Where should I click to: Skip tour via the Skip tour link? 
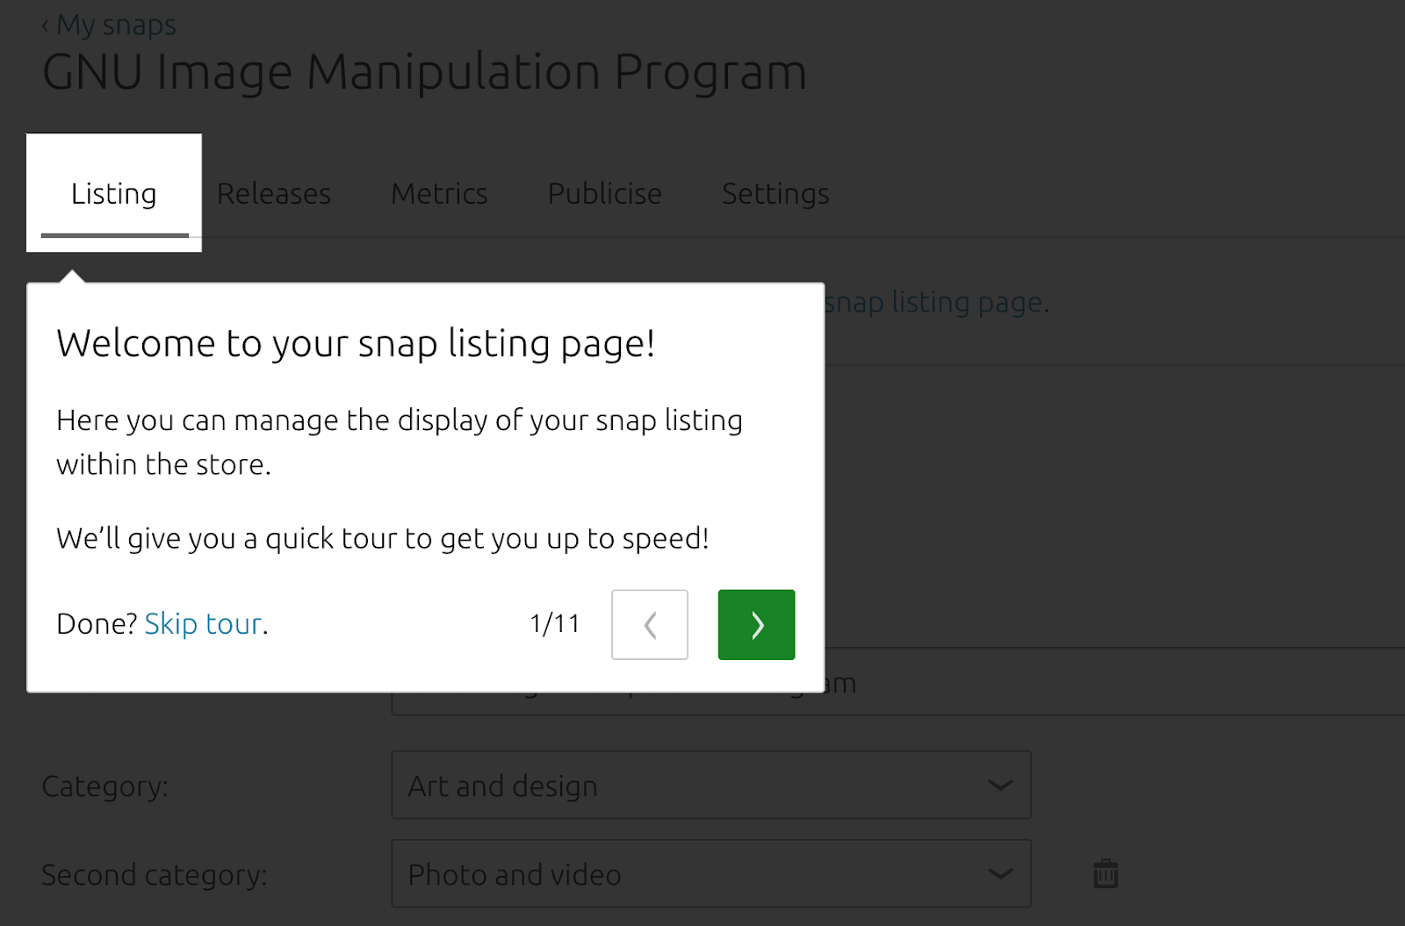[203, 623]
